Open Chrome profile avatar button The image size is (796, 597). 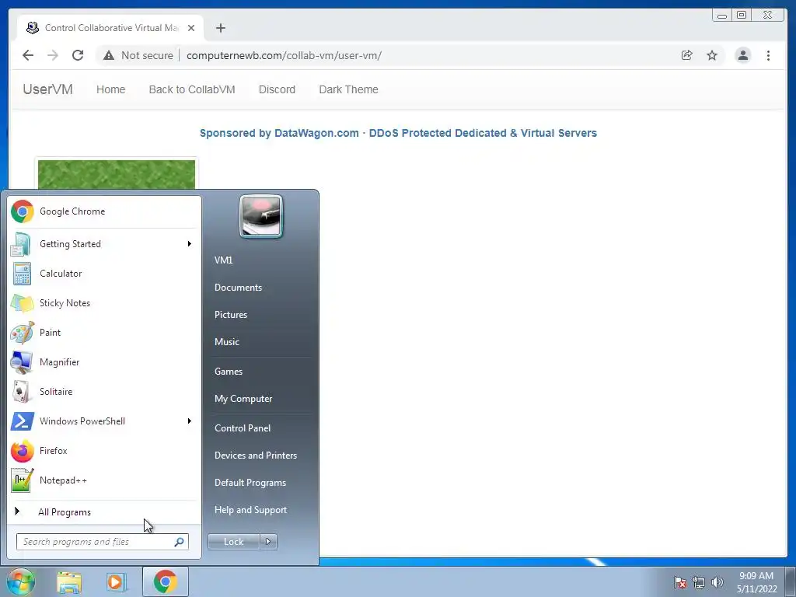tap(742, 55)
